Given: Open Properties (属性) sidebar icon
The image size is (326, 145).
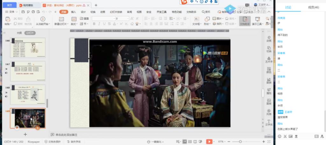Looking at the screenshot, I should pos(269,91).
